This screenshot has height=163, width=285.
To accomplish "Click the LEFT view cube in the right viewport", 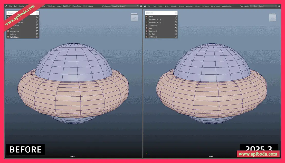I will tap(272, 18).
